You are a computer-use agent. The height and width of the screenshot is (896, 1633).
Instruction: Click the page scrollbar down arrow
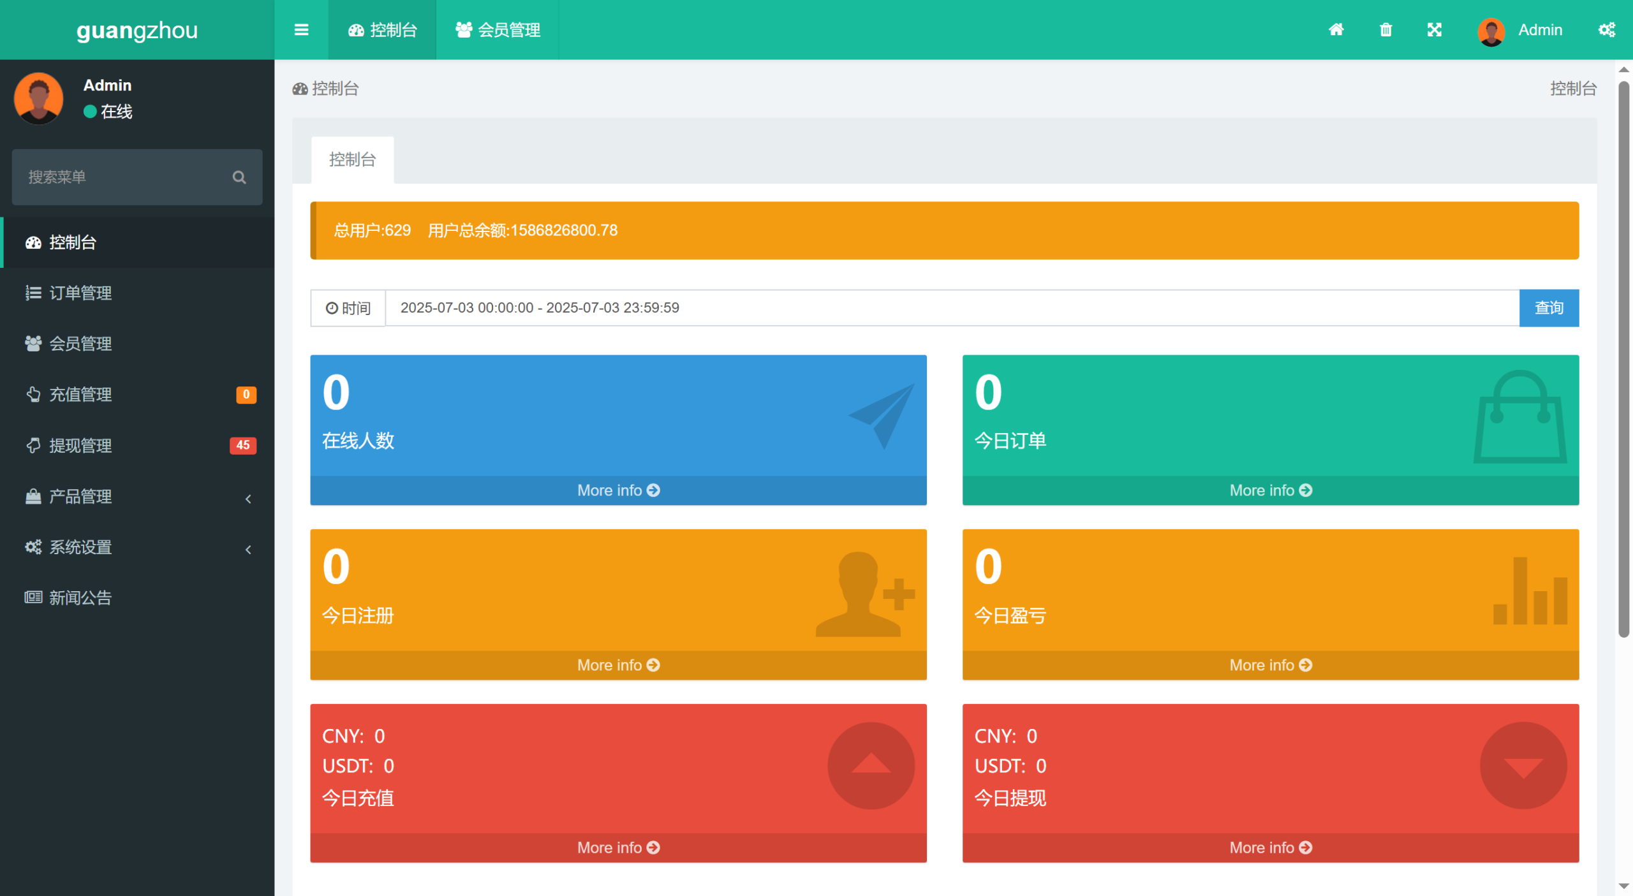pos(1624,886)
